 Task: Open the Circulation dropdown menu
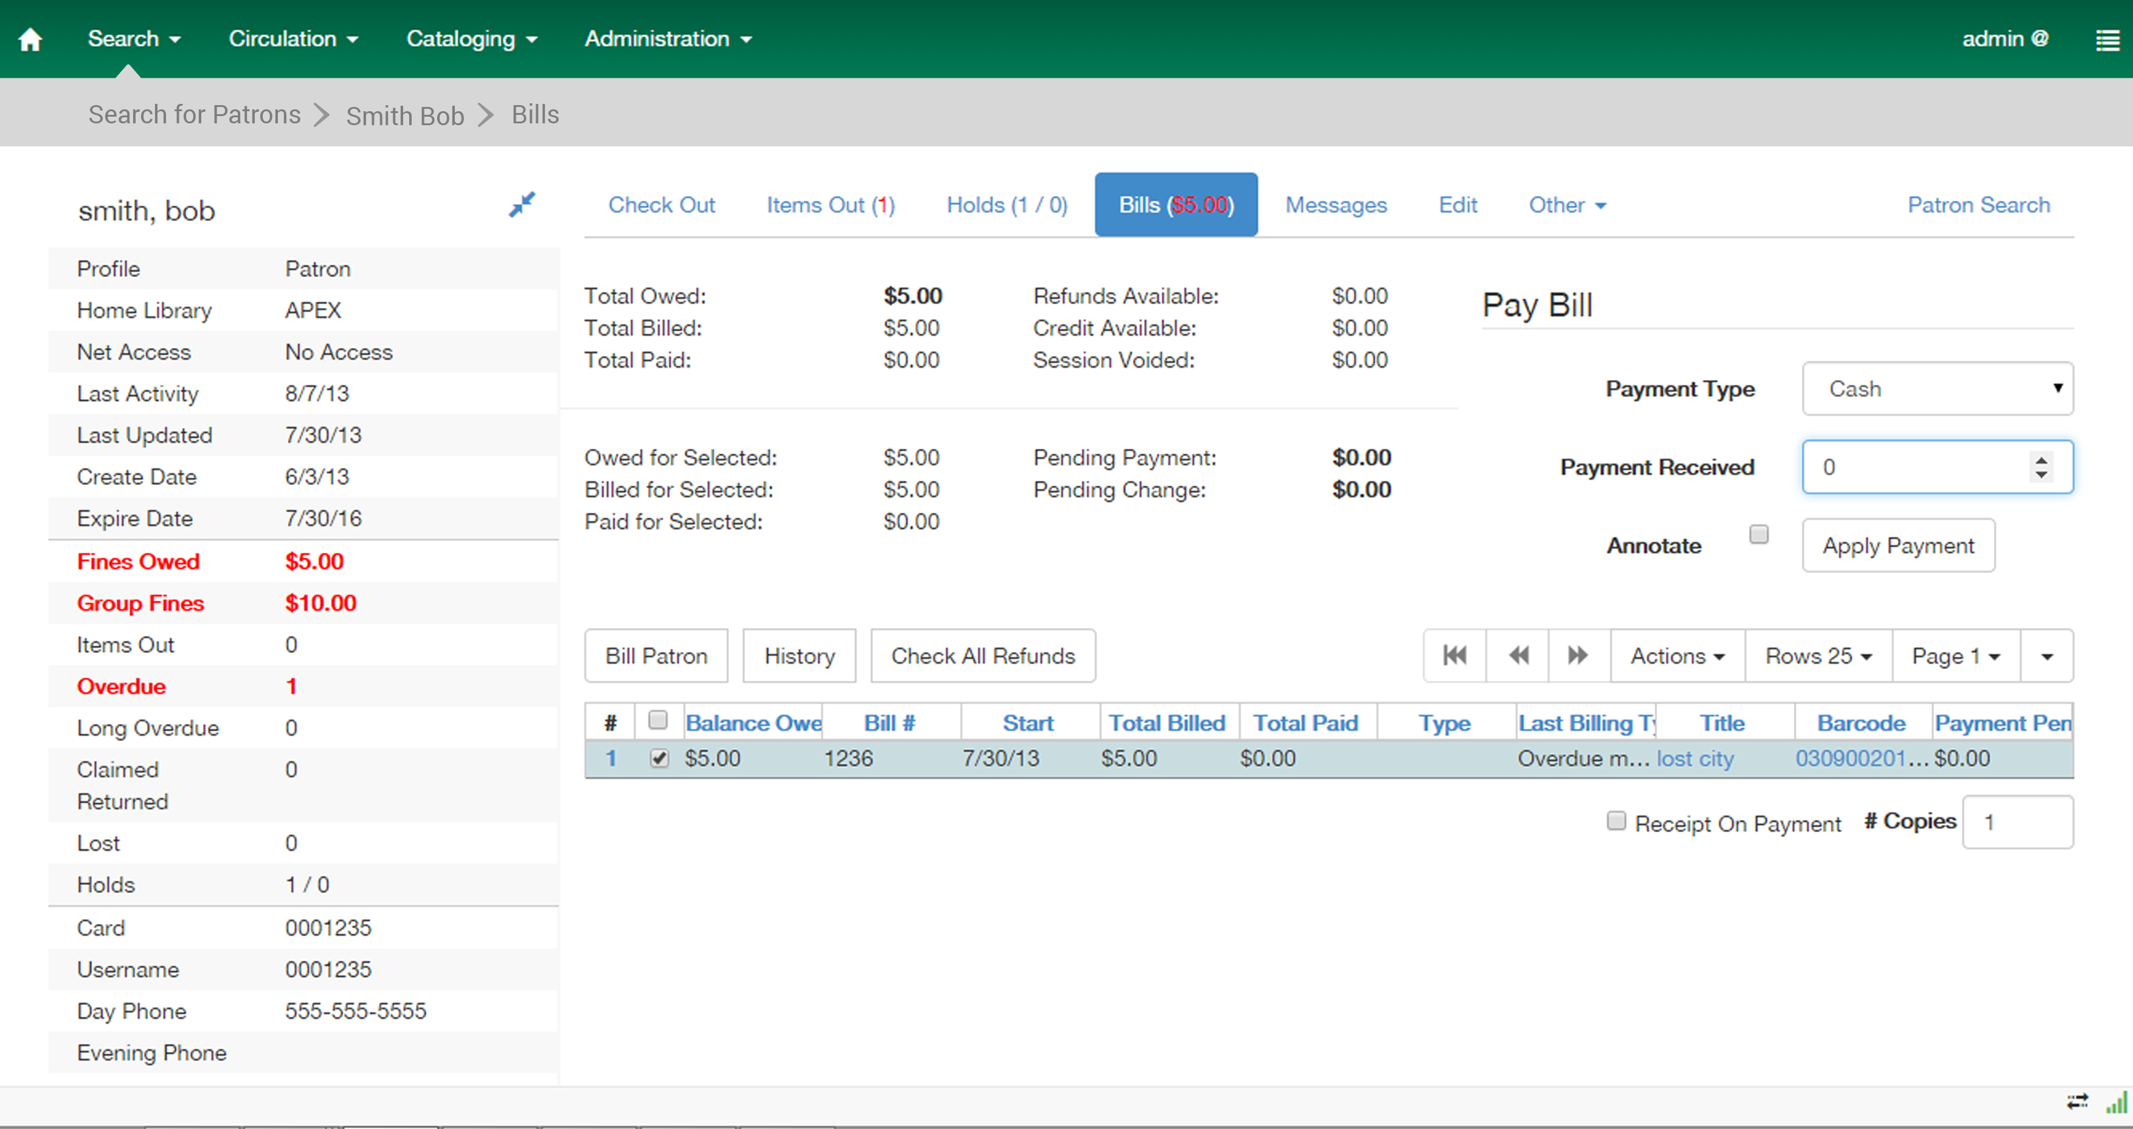click(293, 39)
